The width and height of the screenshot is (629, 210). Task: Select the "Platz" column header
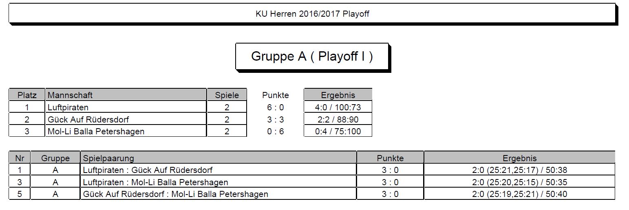pos(27,95)
